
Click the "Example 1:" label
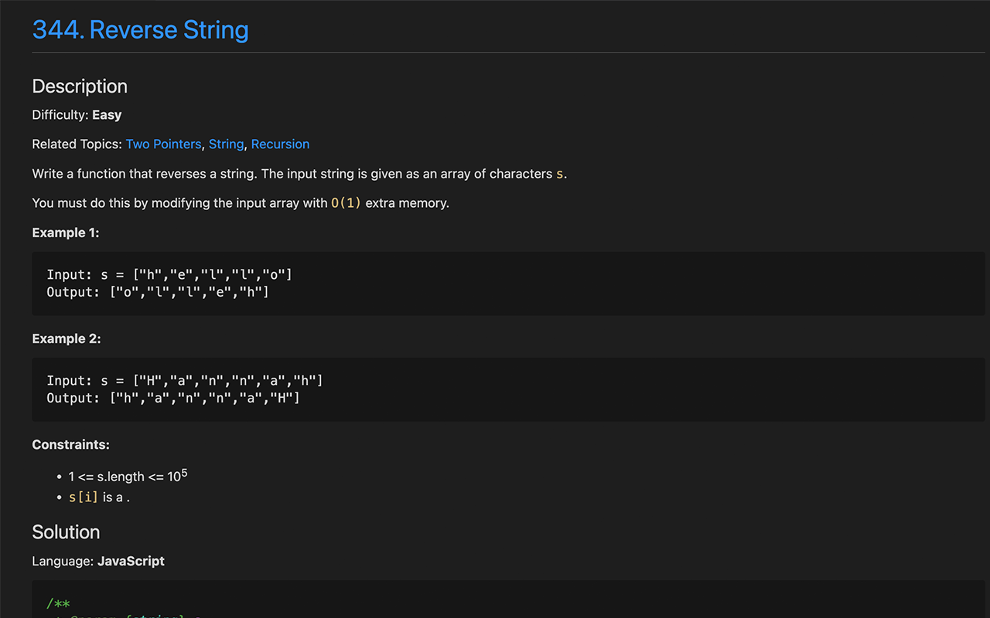coord(66,233)
